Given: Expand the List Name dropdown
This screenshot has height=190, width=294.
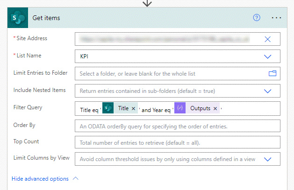Looking at the screenshot, I should pyautogui.click(x=268, y=56).
